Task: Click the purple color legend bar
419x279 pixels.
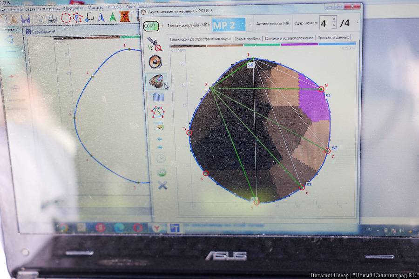Action: point(299,45)
